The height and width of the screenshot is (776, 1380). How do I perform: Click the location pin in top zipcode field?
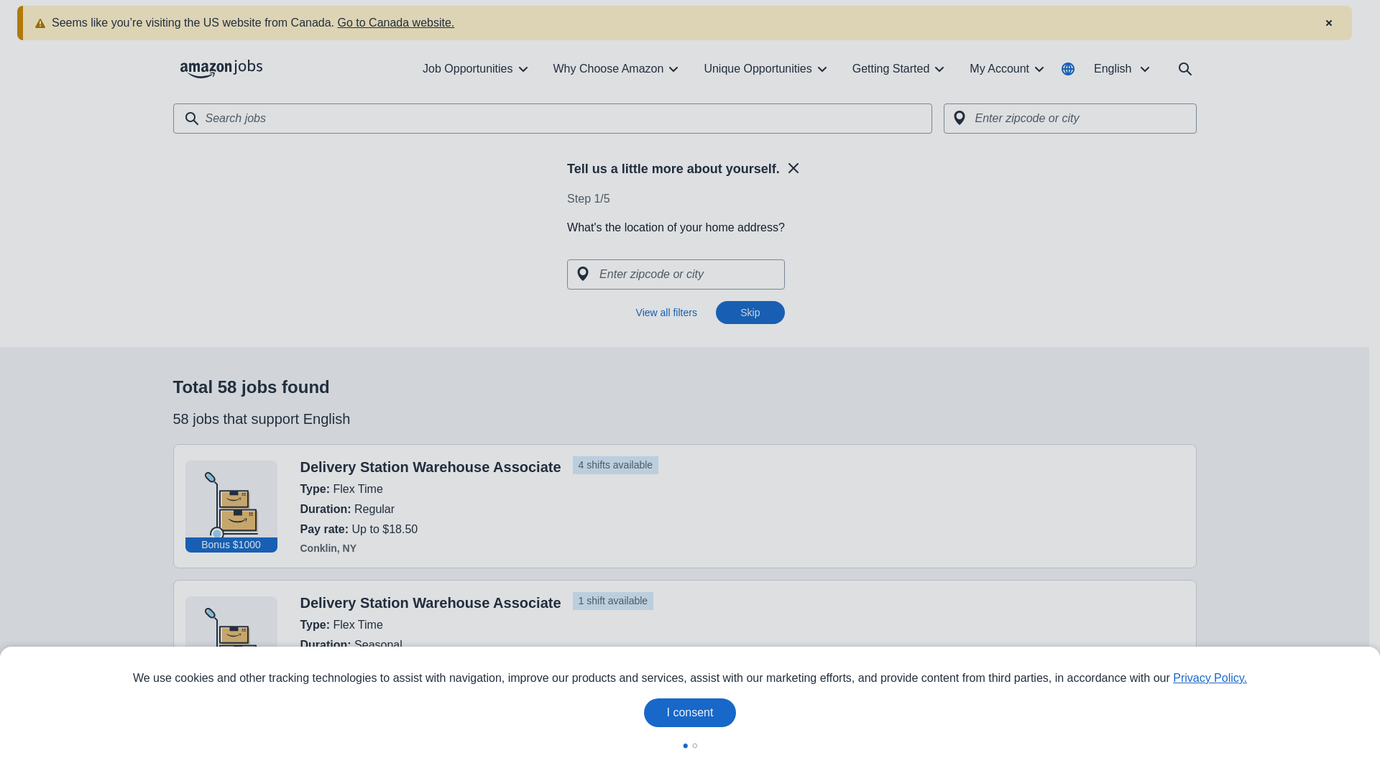pyautogui.click(x=960, y=118)
